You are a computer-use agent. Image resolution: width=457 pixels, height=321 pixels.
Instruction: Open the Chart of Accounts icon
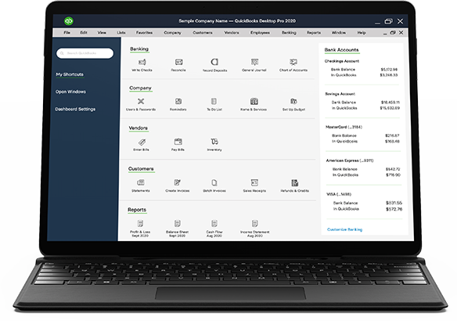293,62
